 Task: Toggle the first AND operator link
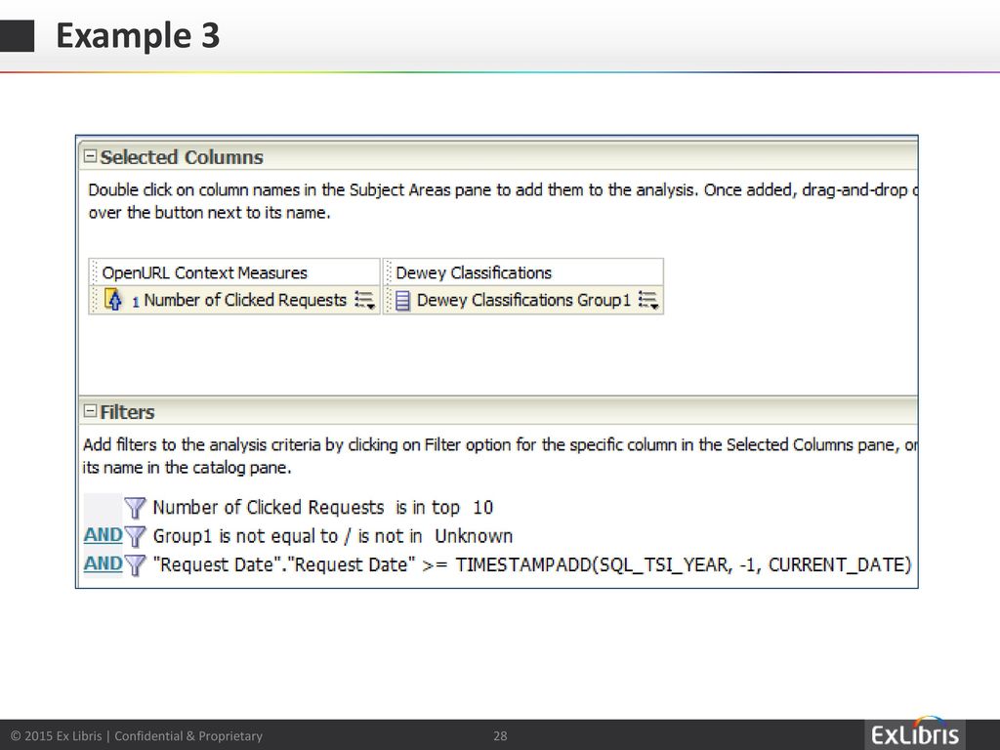point(103,535)
